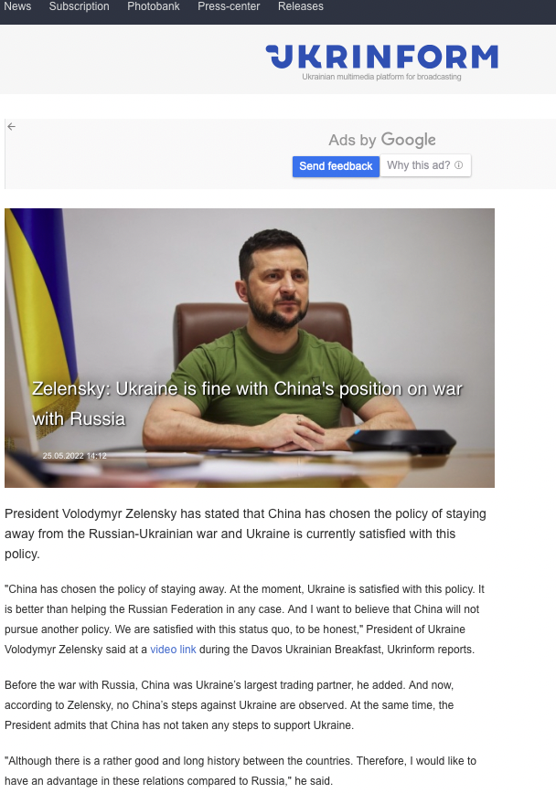Click the Zelensky article photo
The width and height of the screenshot is (556, 793).
click(x=250, y=348)
